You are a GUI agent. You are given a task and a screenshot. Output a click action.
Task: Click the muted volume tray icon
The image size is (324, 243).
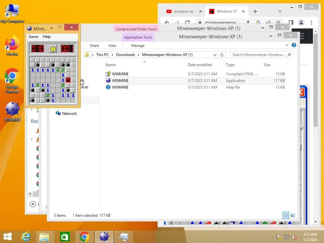click(x=294, y=237)
